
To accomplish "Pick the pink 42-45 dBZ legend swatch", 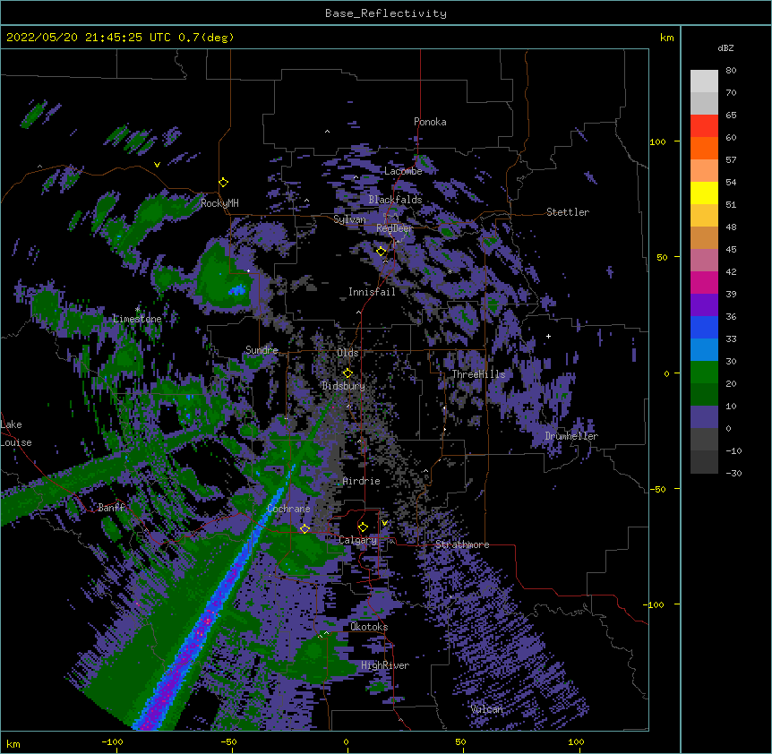I will tap(704, 261).
